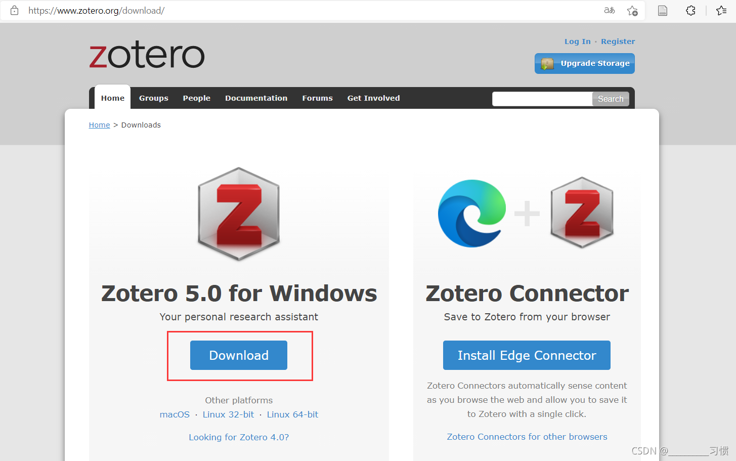Click the site lock icon in address bar
Screen dimensions: 736x461
pyautogui.click(x=14, y=10)
